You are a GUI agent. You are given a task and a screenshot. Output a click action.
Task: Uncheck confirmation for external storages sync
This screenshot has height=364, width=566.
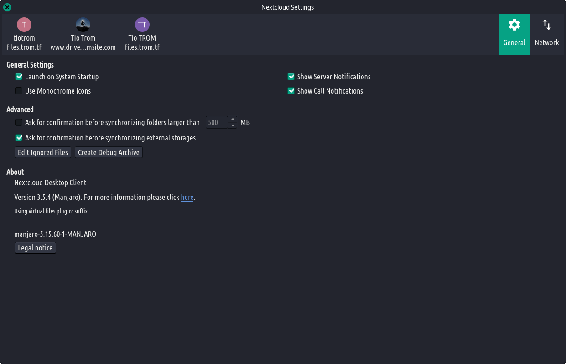(x=19, y=138)
